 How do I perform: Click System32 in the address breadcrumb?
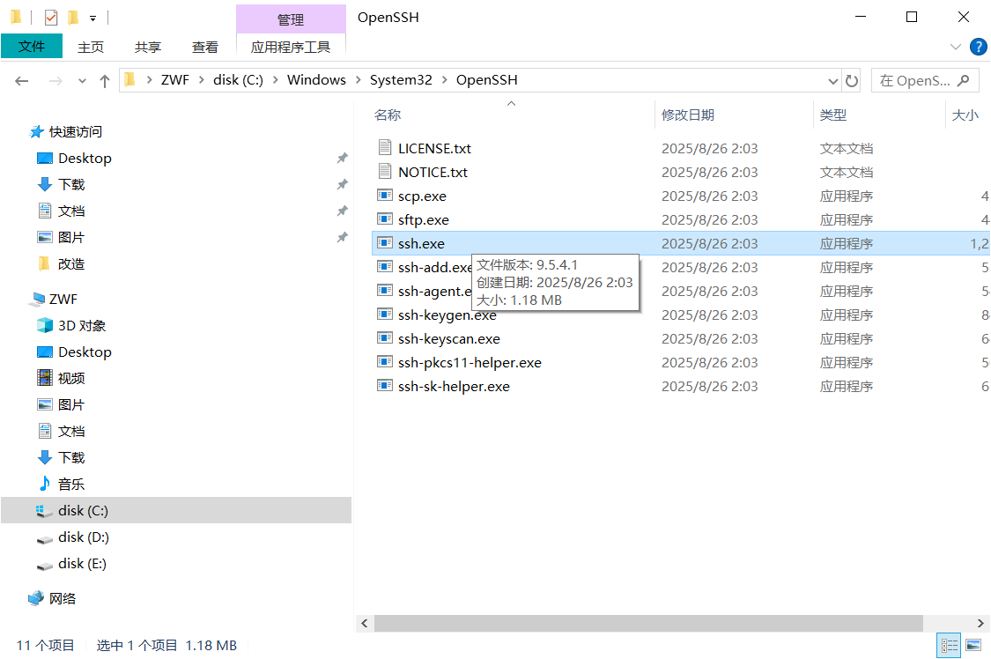pyautogui.click(x=402, y=79)
